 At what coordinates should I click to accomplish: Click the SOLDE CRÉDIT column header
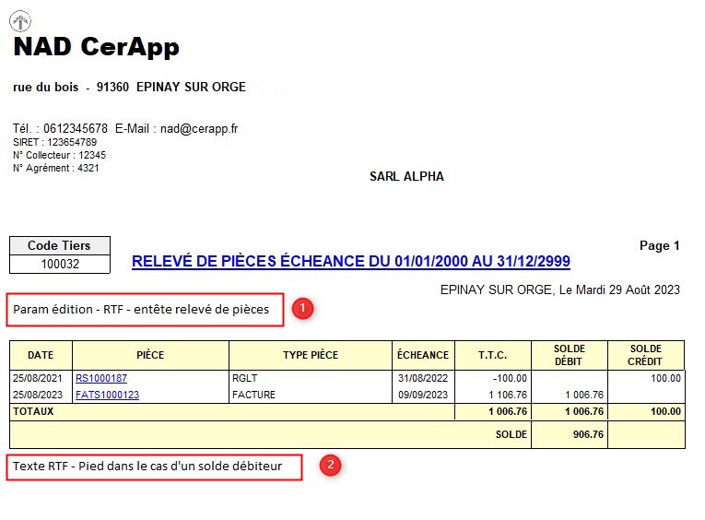click(646, 355)
